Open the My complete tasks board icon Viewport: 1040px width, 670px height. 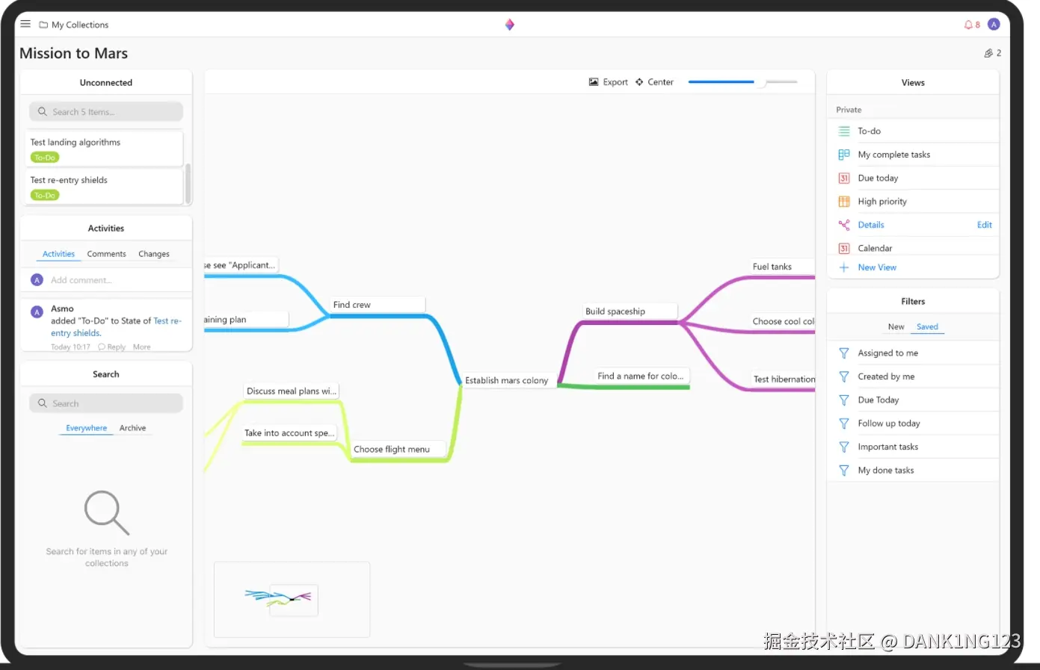click(843, 154)
